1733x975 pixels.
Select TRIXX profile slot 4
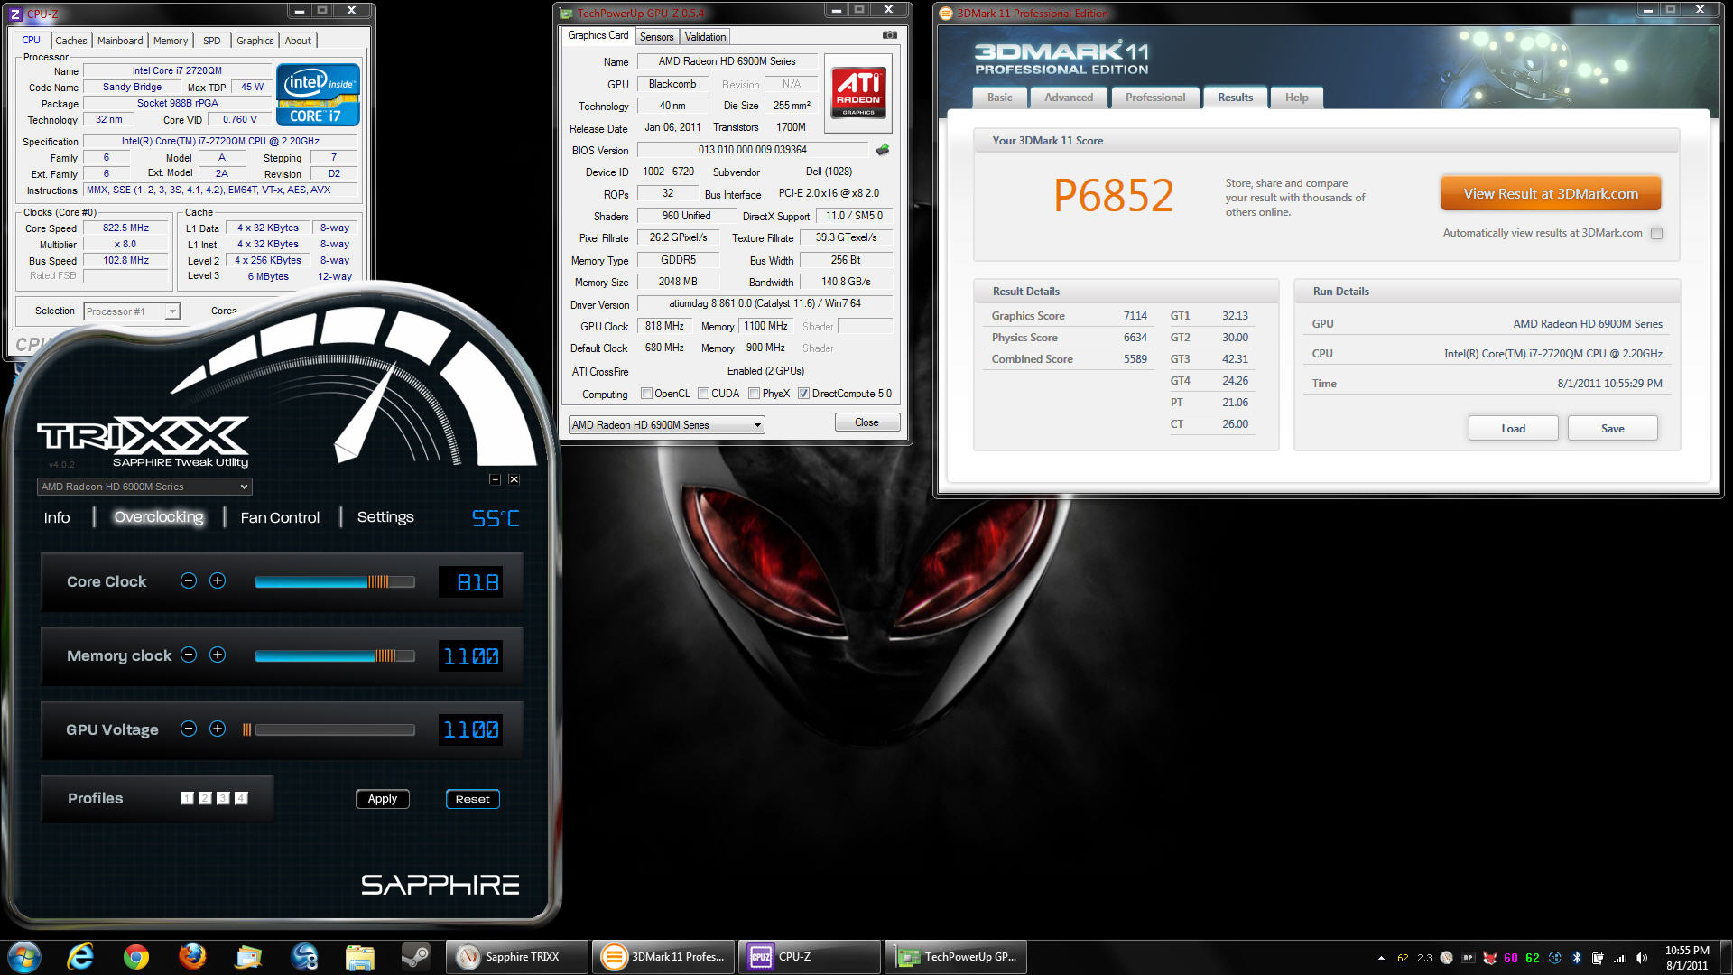tap(241, 798)
